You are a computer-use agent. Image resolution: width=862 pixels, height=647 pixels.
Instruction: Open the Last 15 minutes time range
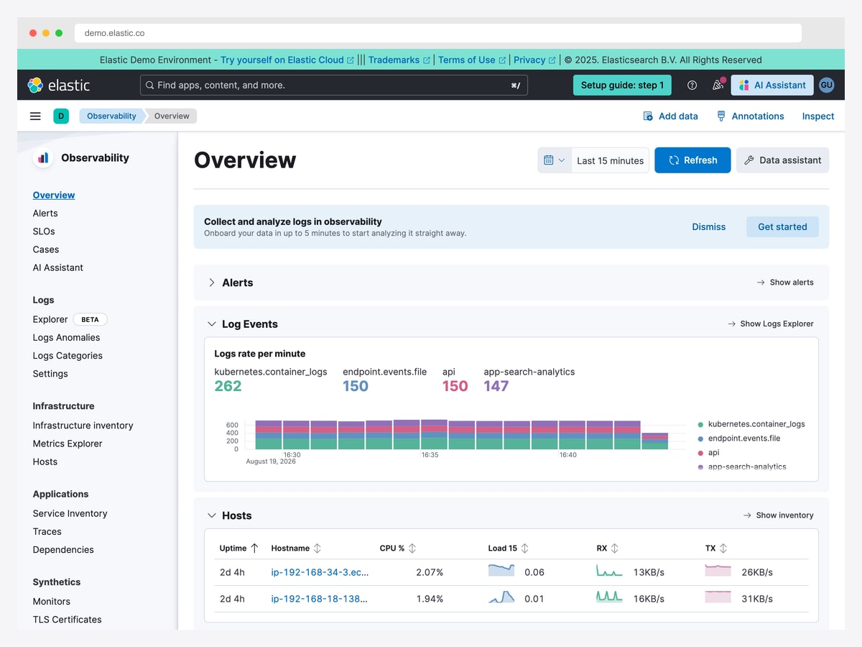point(611,160)
